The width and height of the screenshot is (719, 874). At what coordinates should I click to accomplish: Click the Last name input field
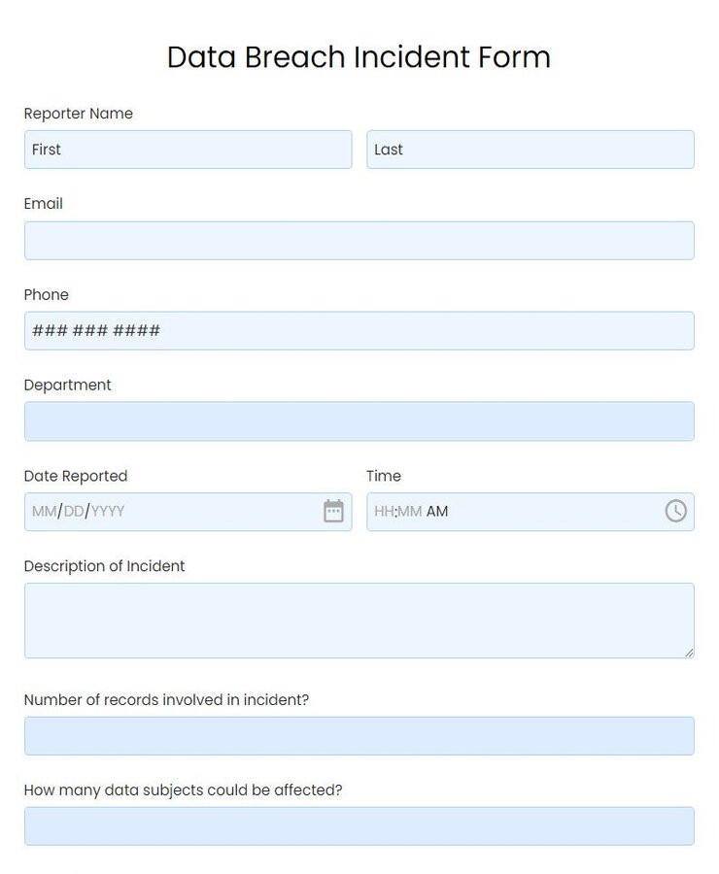tap(530, 149)
